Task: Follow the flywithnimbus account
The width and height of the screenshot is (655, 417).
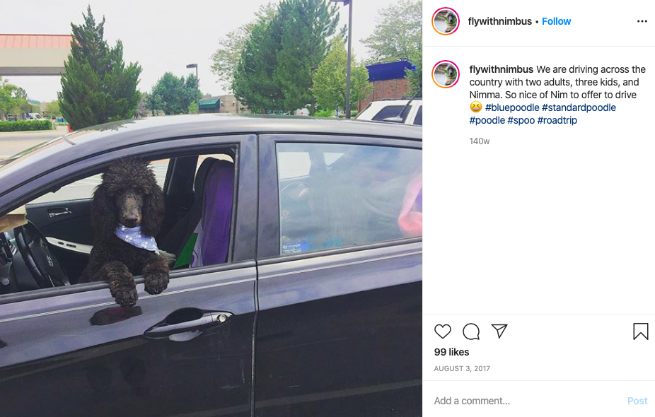Action: click(x=556, y=21)
